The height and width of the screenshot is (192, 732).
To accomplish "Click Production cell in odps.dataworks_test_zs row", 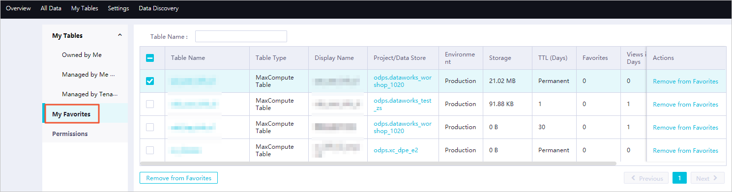I will pyautogui.click(x=460, y=104).
